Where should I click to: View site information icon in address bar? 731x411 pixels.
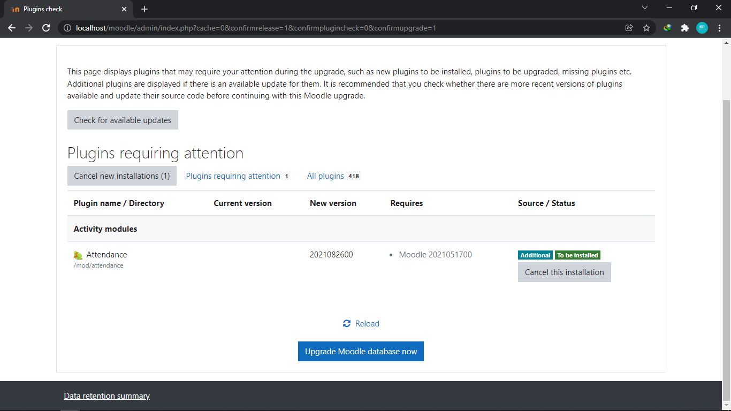click(x=67, y=28)
